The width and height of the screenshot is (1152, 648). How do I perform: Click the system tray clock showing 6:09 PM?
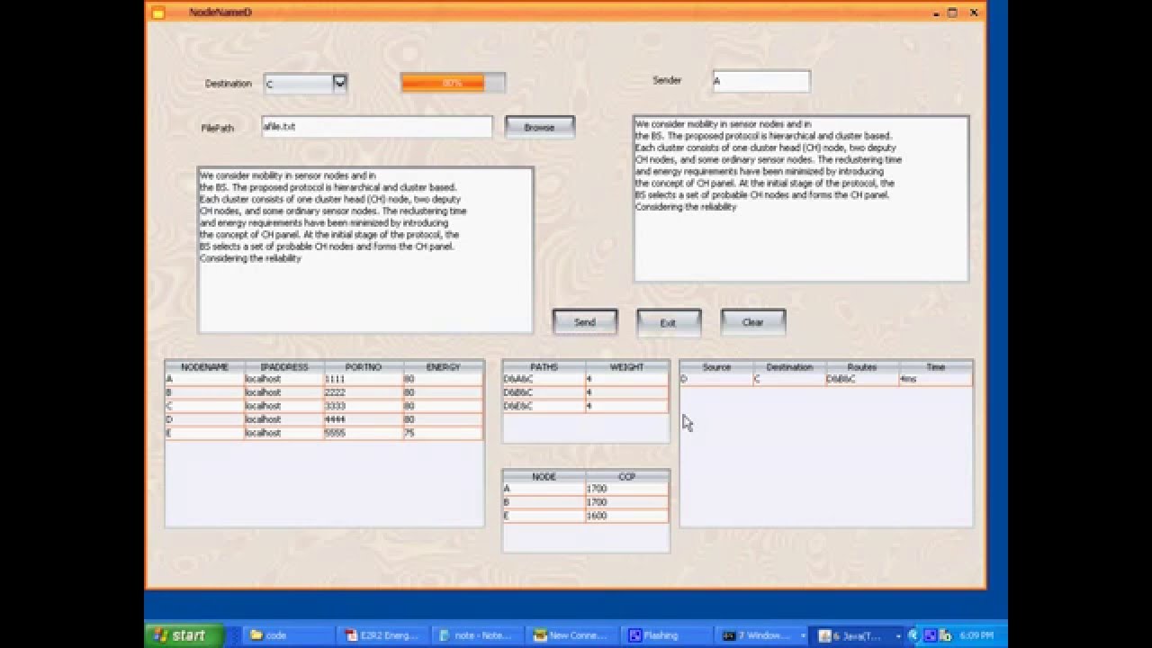pos(976,635)
